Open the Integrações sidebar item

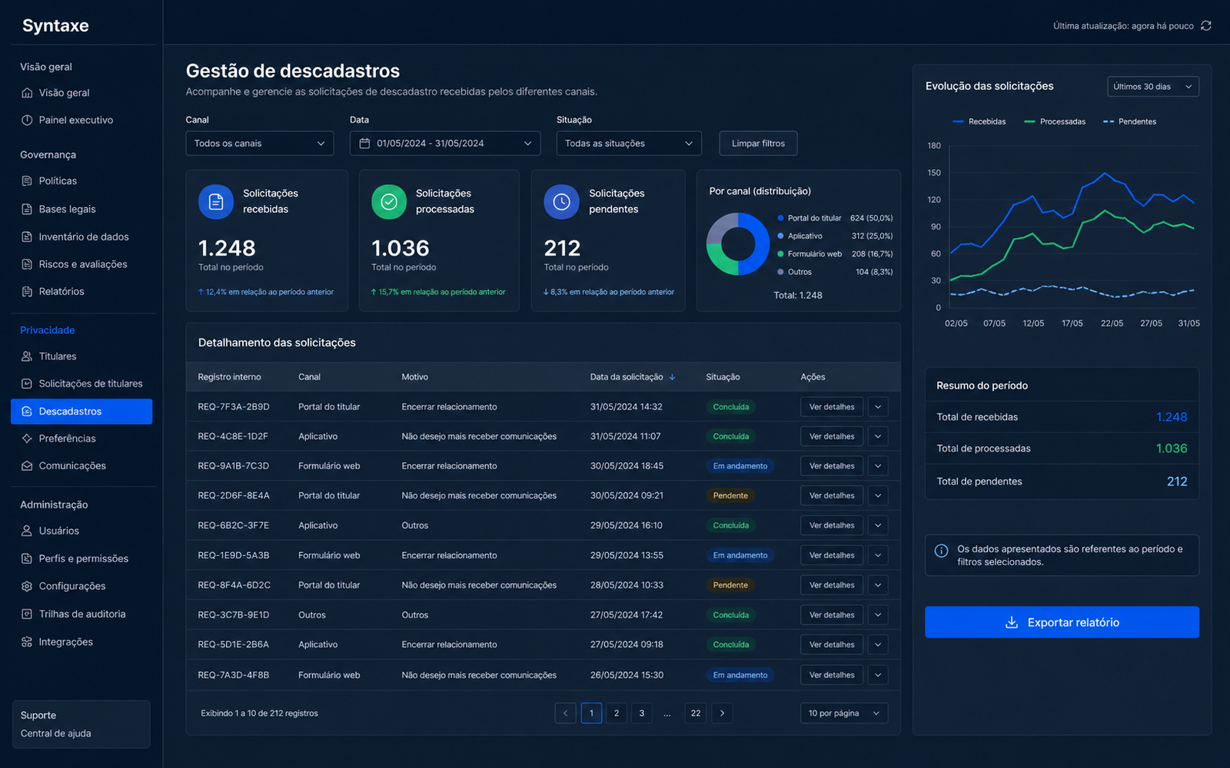tap(66, 642)
